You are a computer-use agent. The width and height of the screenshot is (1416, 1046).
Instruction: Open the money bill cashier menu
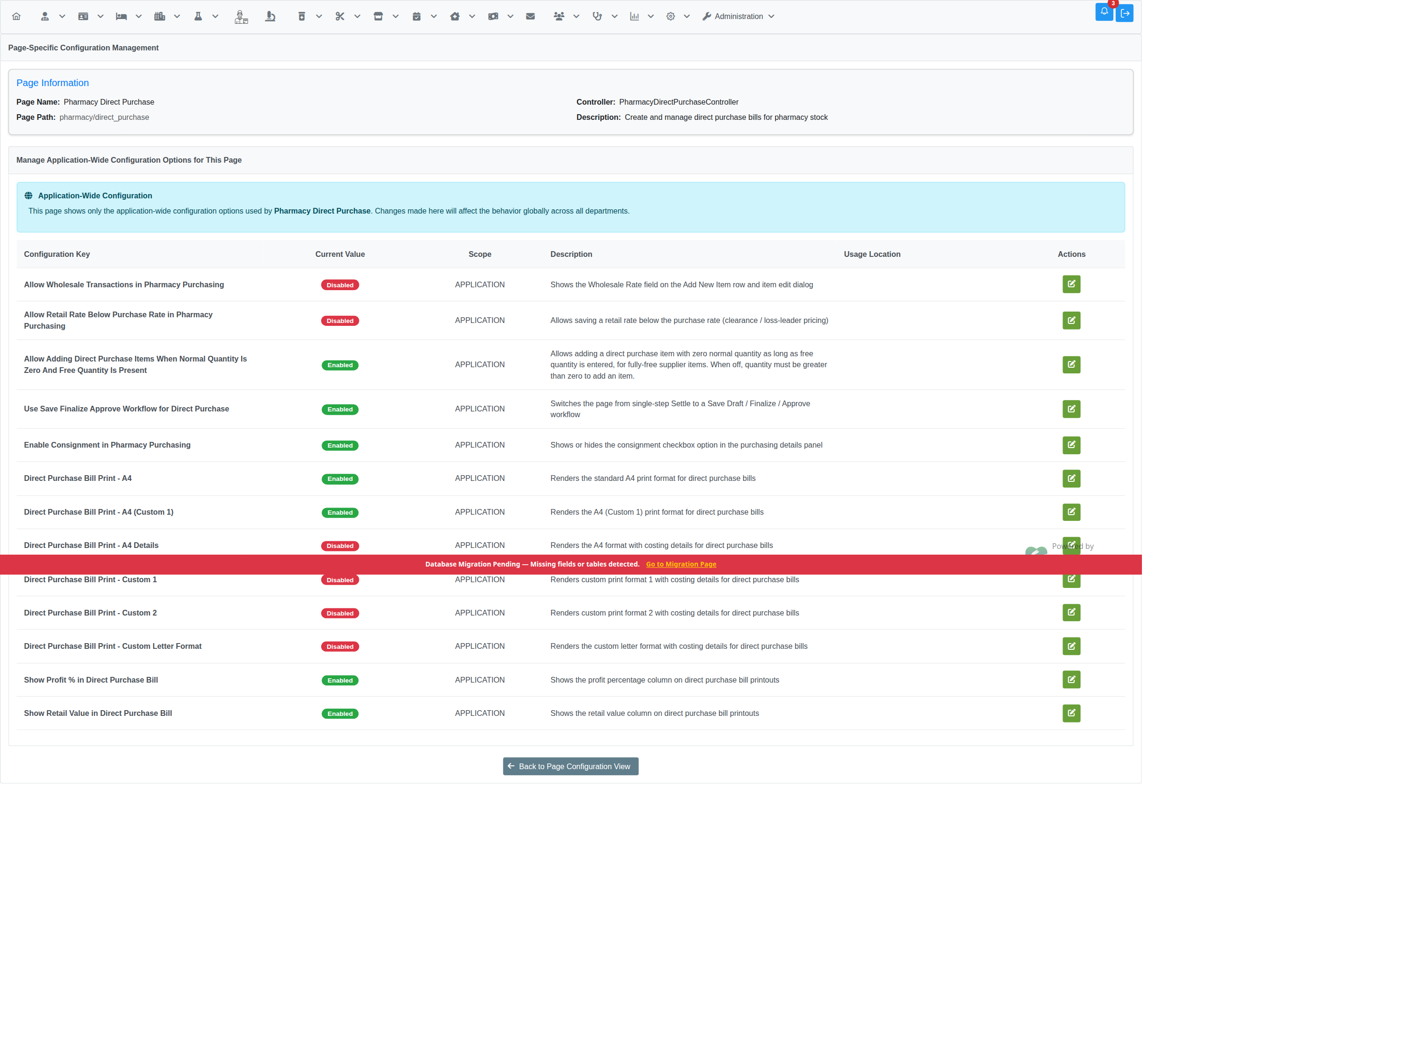[x=493, y=17]
